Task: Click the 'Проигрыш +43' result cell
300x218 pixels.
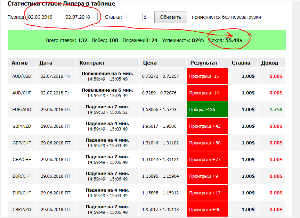Action: [208, 126]
